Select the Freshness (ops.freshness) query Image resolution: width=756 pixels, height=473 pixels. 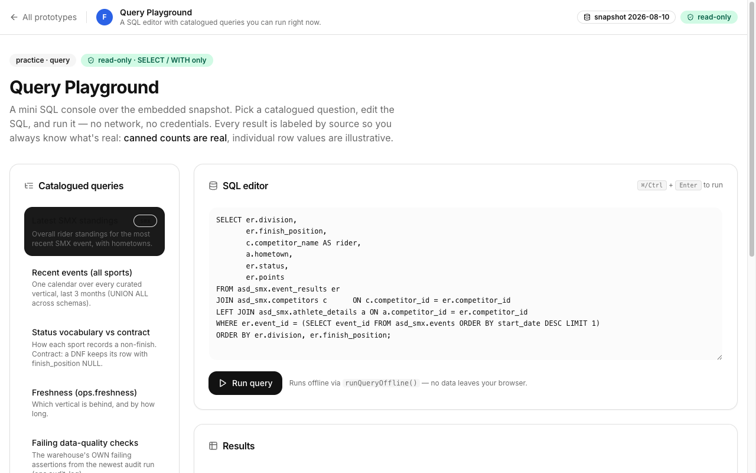click(x=94, y=403)
